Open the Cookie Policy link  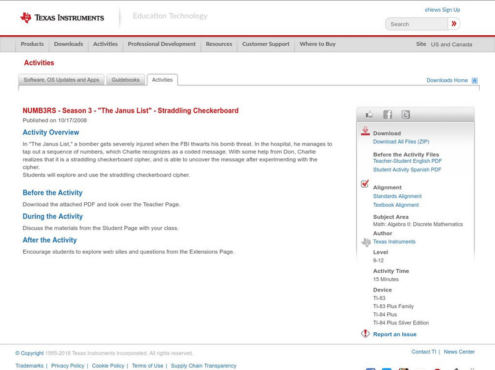[x=108, y=366]
